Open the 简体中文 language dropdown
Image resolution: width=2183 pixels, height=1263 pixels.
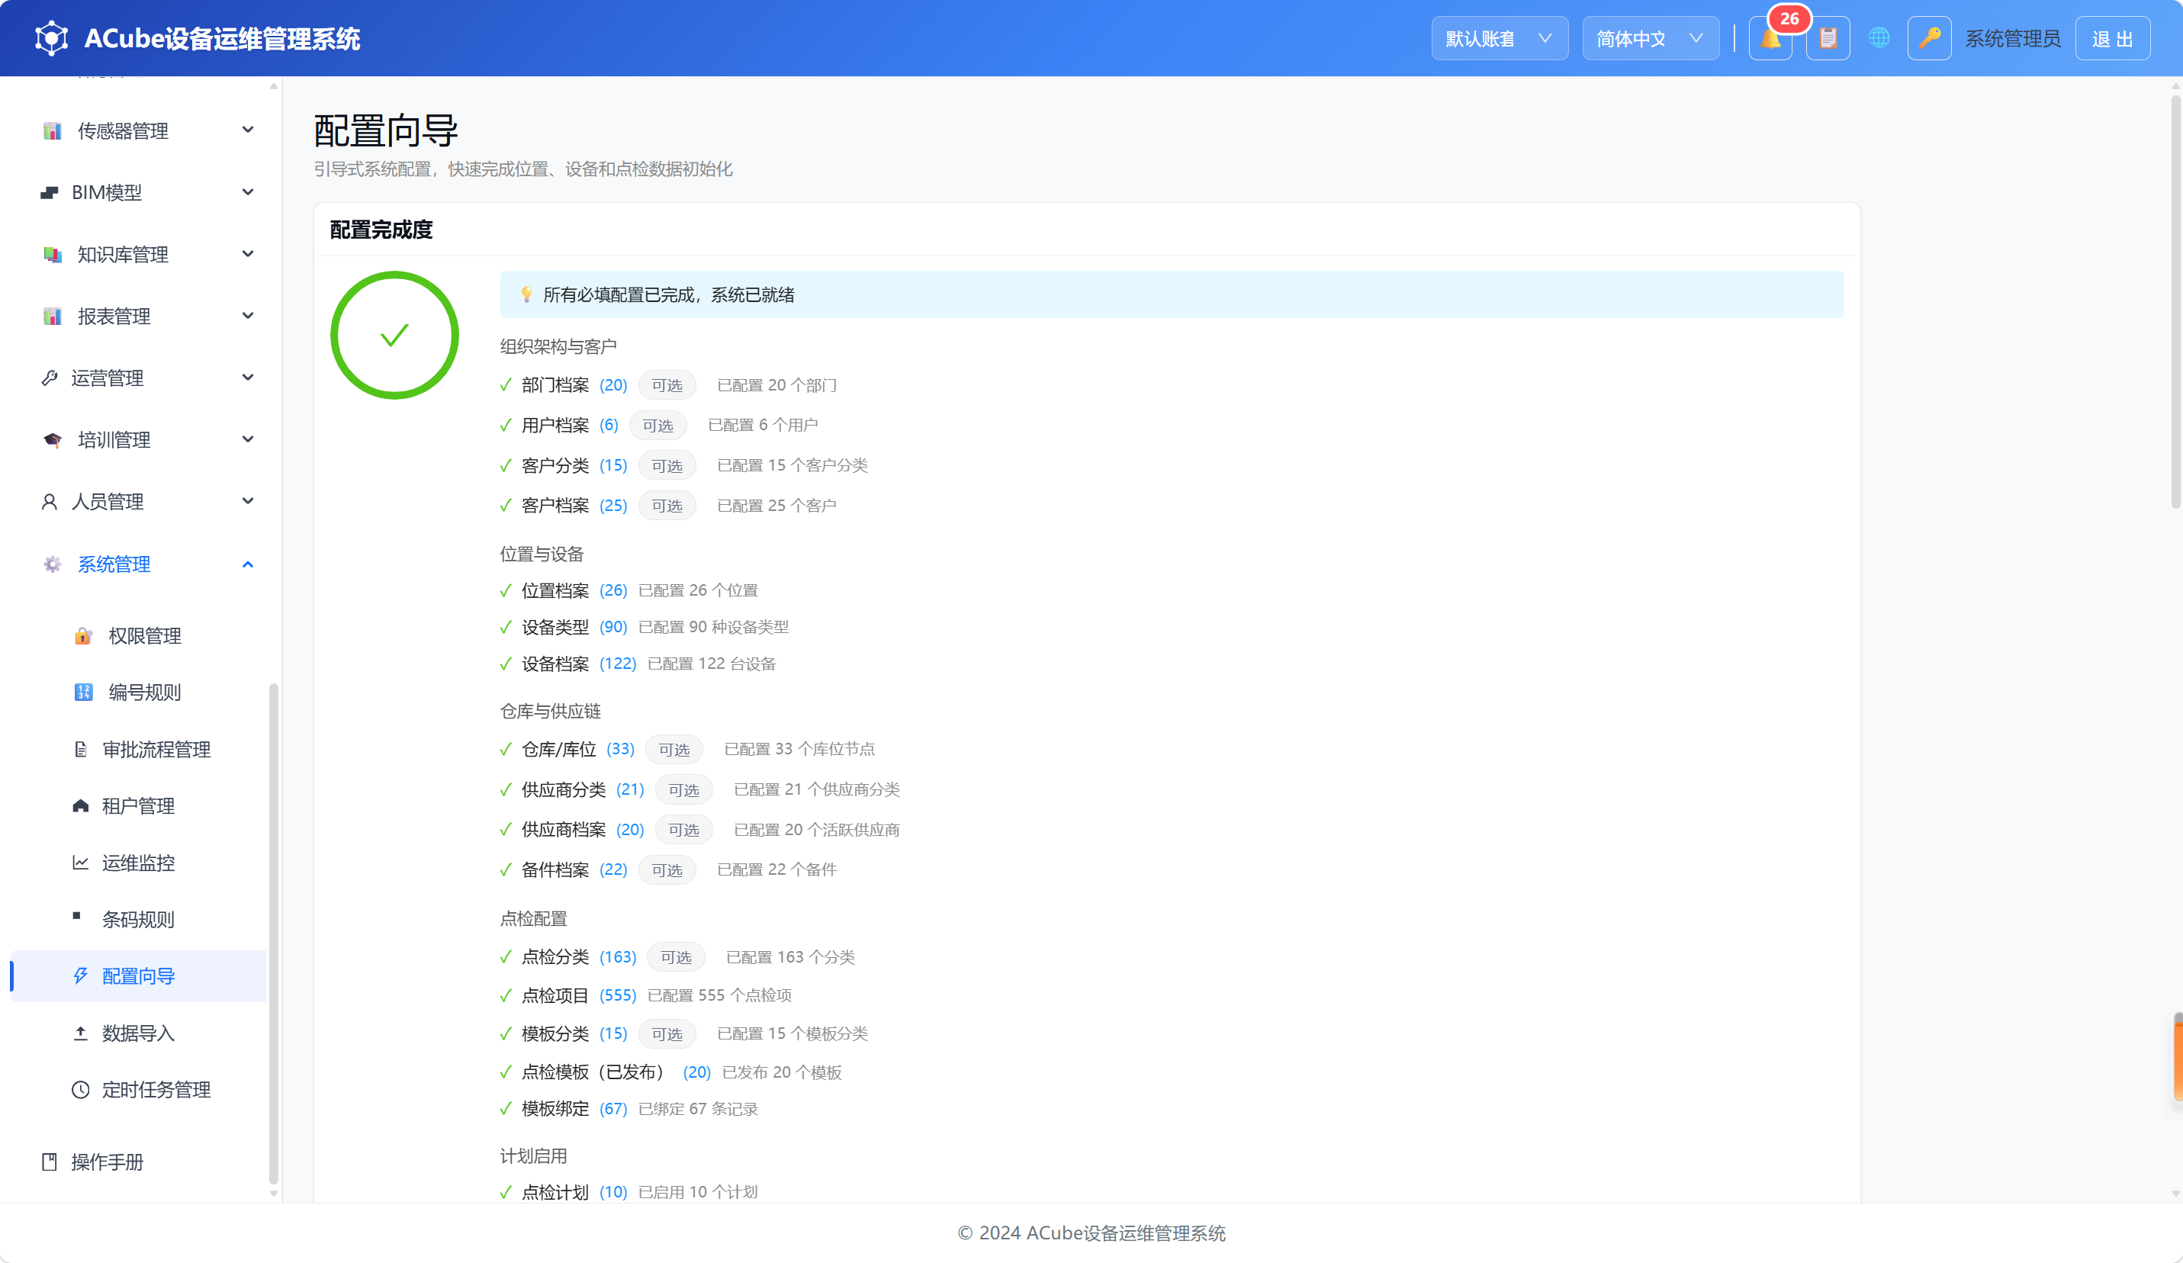pos(1651,38)
